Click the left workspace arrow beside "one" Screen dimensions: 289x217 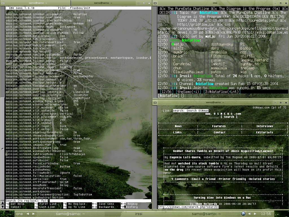[x=27, y=214]
